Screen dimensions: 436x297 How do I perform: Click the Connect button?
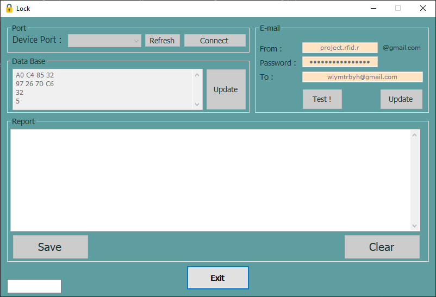pos(215,41)
